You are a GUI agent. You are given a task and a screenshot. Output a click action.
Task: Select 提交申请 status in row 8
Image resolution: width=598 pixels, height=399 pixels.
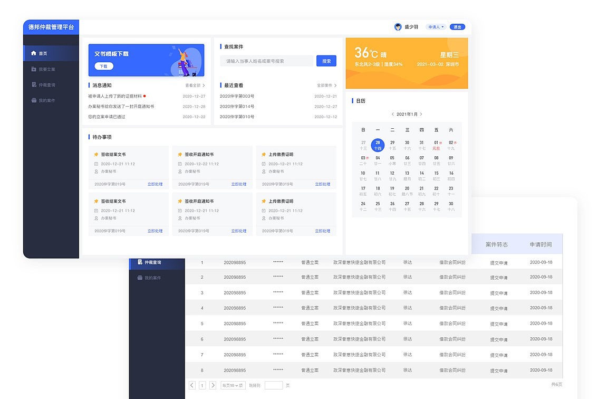point(499,370)
